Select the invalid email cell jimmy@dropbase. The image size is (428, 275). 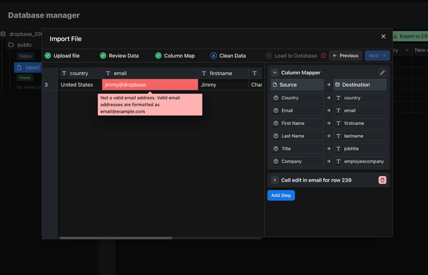pyautogui.click(x=150, y=85)
